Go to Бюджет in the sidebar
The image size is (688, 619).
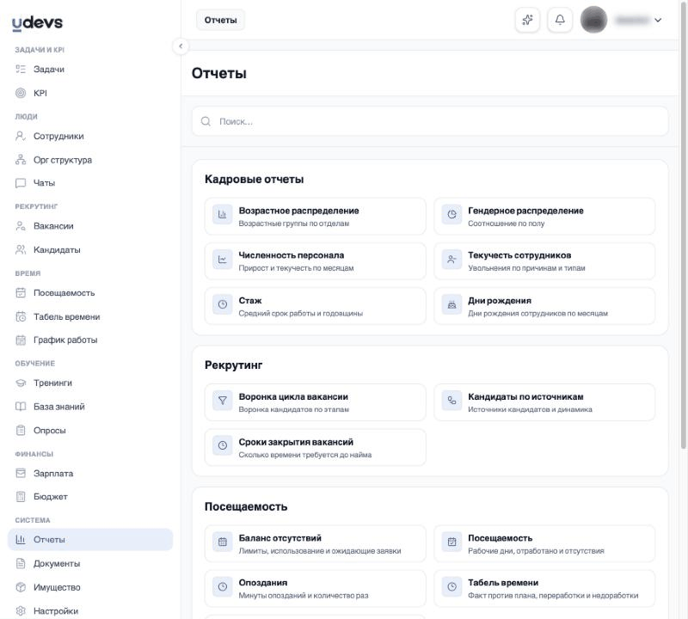click(90, 497)
